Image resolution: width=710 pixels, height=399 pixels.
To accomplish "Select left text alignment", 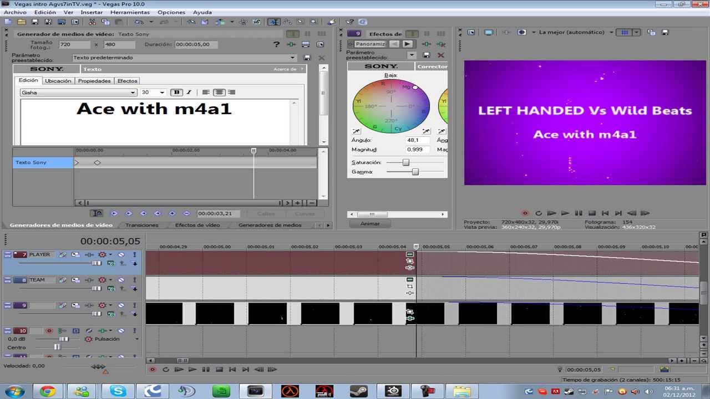I will 206,93.
